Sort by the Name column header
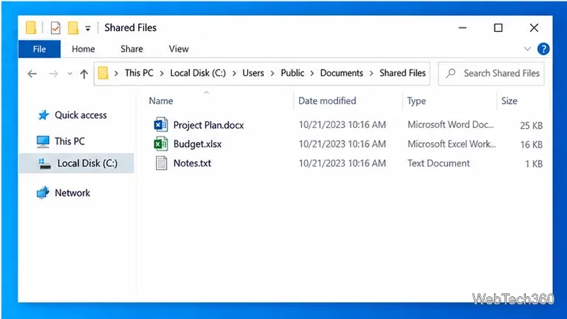The width and height of the screenshot is (567, 319). tap(161, 101)
